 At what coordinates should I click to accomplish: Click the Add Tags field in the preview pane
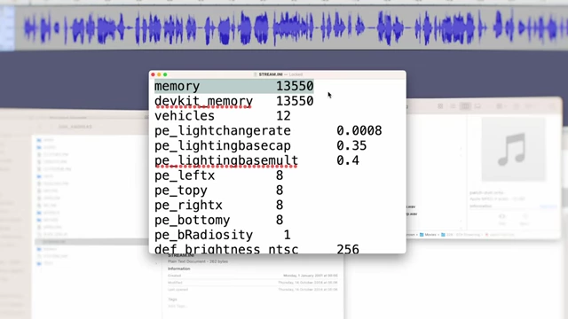(177, 306)
